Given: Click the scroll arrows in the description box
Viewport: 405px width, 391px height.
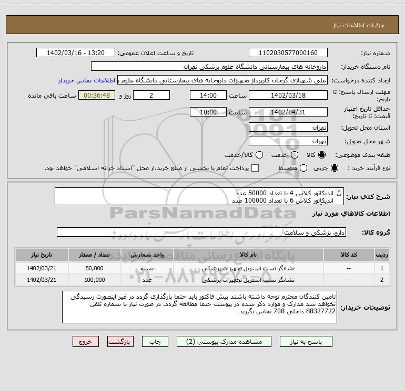Looking at the screenshot, I should (x=339, y=193).
